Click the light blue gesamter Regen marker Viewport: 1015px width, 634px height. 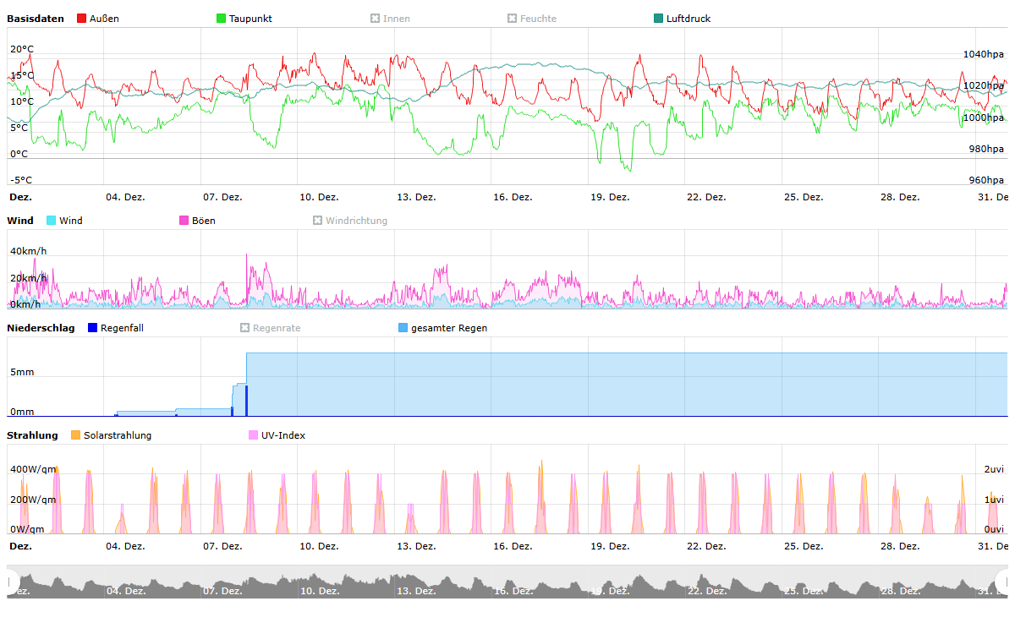[x=403, y=328]
